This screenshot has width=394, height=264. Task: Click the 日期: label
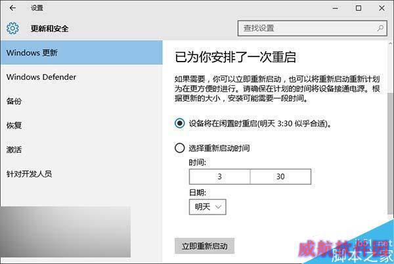pyautogui.click(x=198, y=193)
